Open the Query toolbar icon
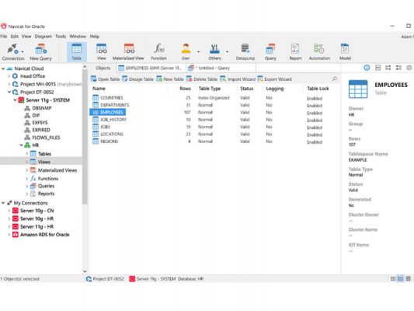The image size is (414, 311). pos(270,52)
